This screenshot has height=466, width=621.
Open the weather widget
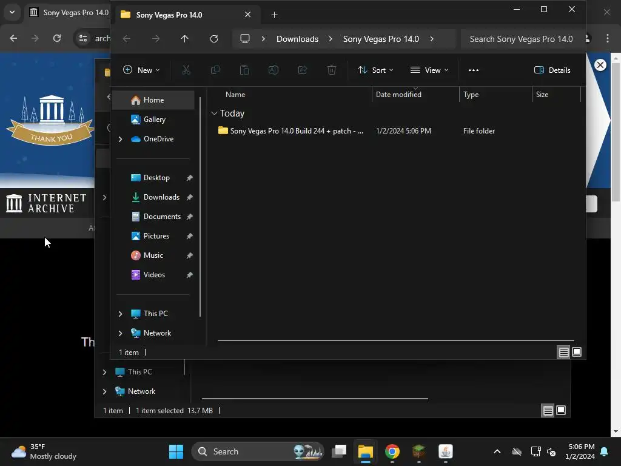44,451
